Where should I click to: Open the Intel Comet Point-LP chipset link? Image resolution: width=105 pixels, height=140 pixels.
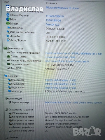tap(67, 61)
